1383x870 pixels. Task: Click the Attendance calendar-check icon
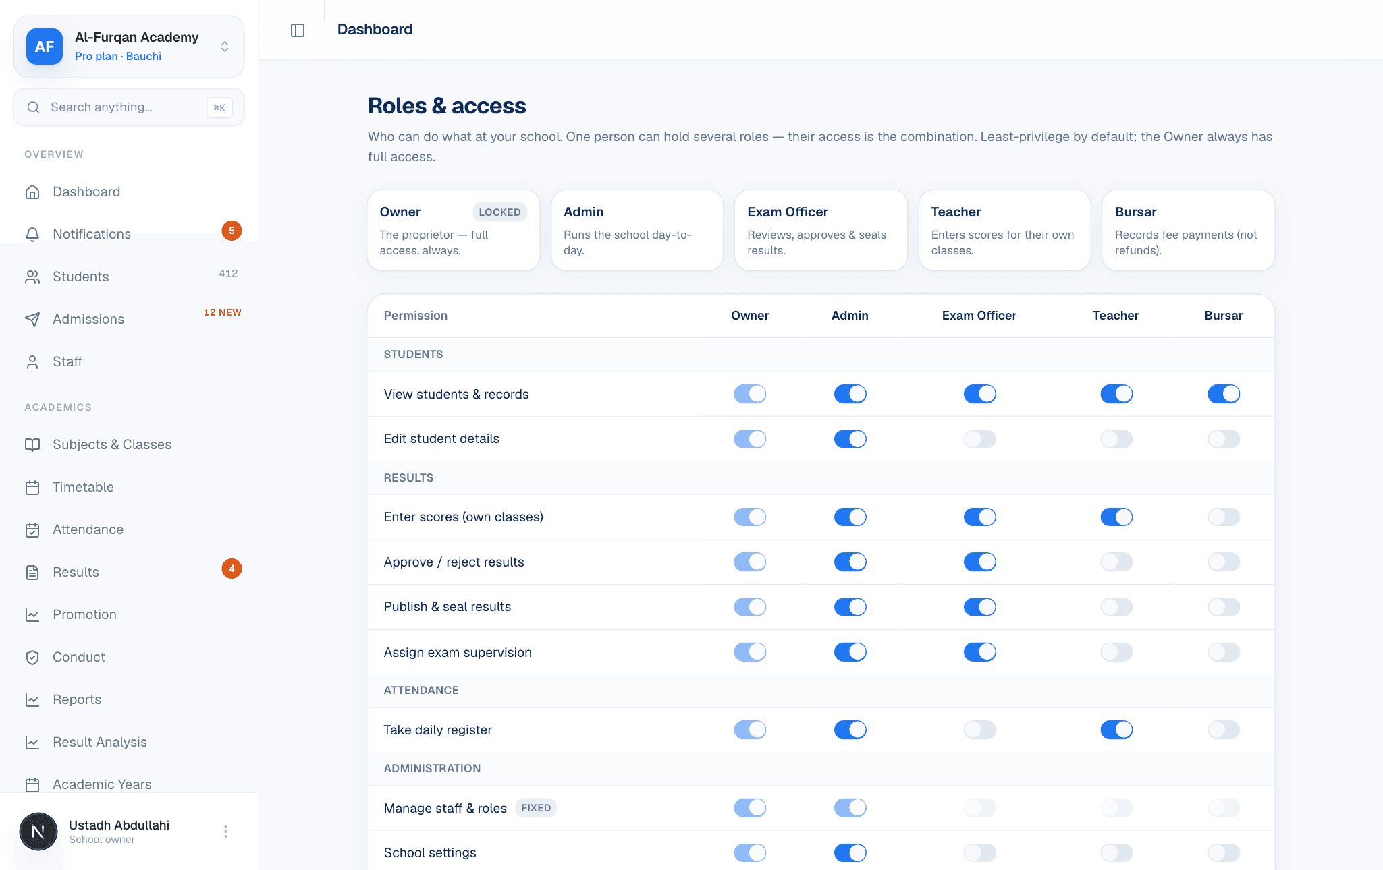coord(32,530)
